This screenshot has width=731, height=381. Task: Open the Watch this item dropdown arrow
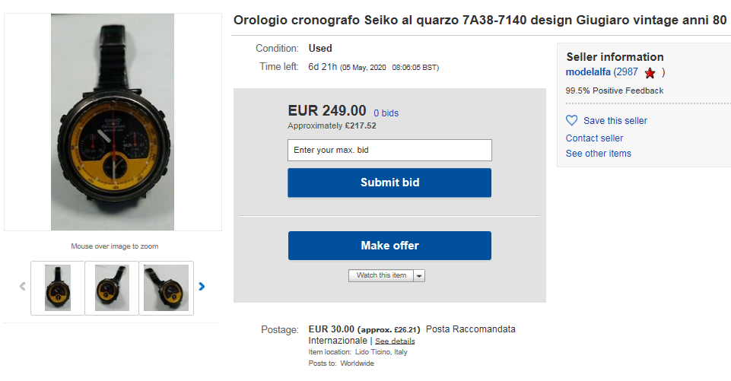[x=419, y=275]
